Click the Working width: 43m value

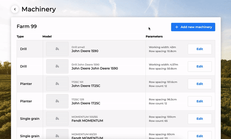tap(162, 47)
